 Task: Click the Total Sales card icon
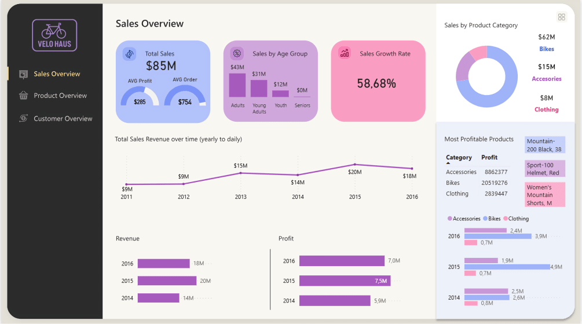pyautogui.click(x=130, y=53)
